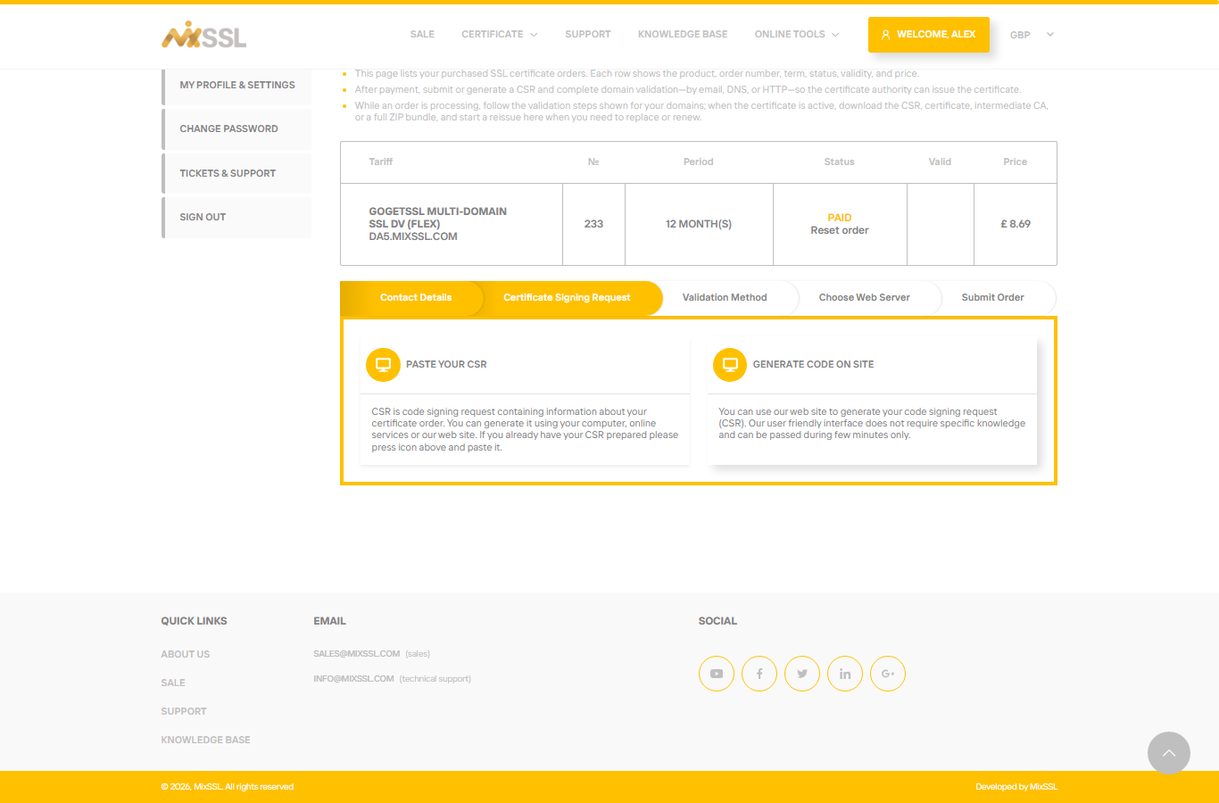
Task: Open My Profile & Settings
Action: coord(236,85)
